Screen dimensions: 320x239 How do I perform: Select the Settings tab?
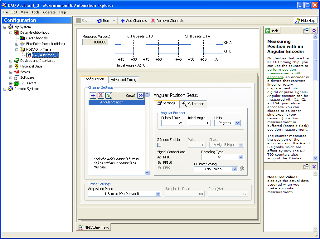coord(166,103)
